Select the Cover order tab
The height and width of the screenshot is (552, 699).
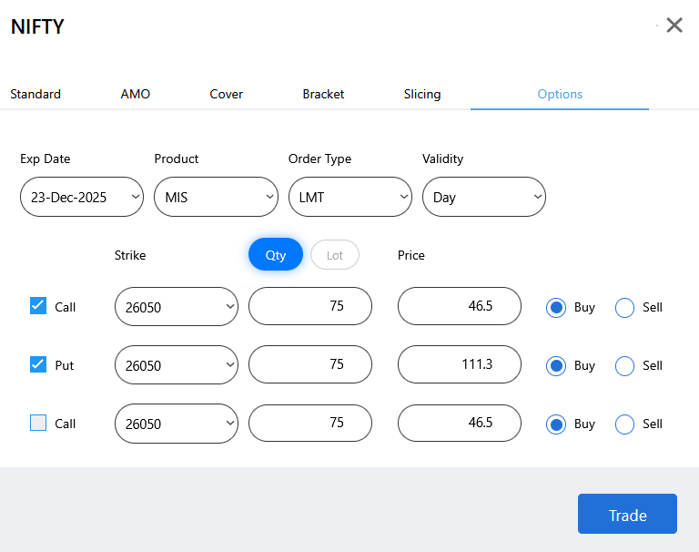pyautogui.click(x=227, y=94)
